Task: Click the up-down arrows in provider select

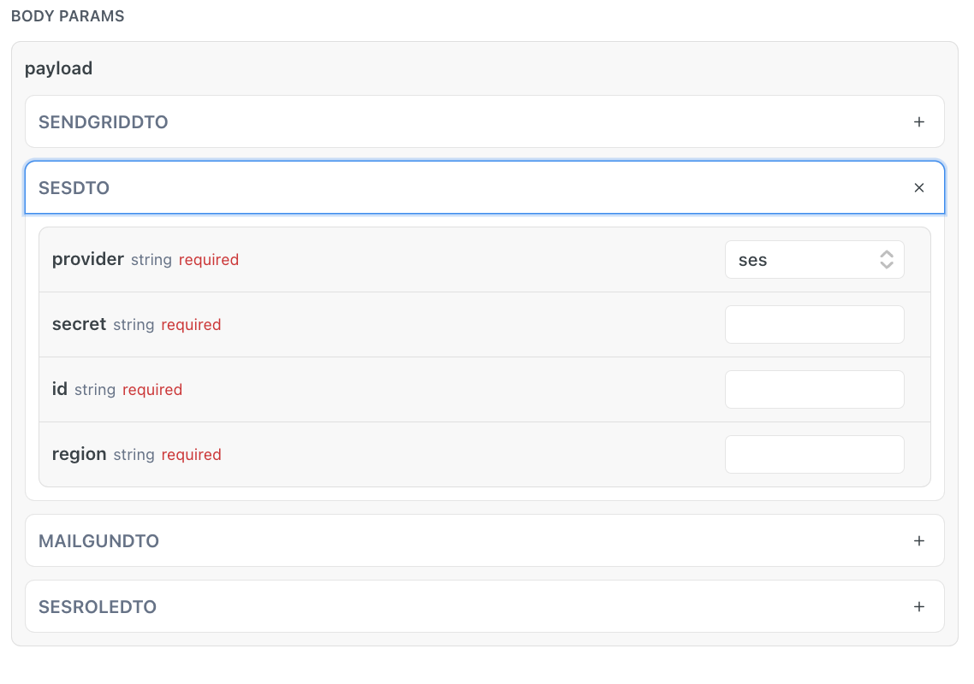Action: (x=887, y=260)
